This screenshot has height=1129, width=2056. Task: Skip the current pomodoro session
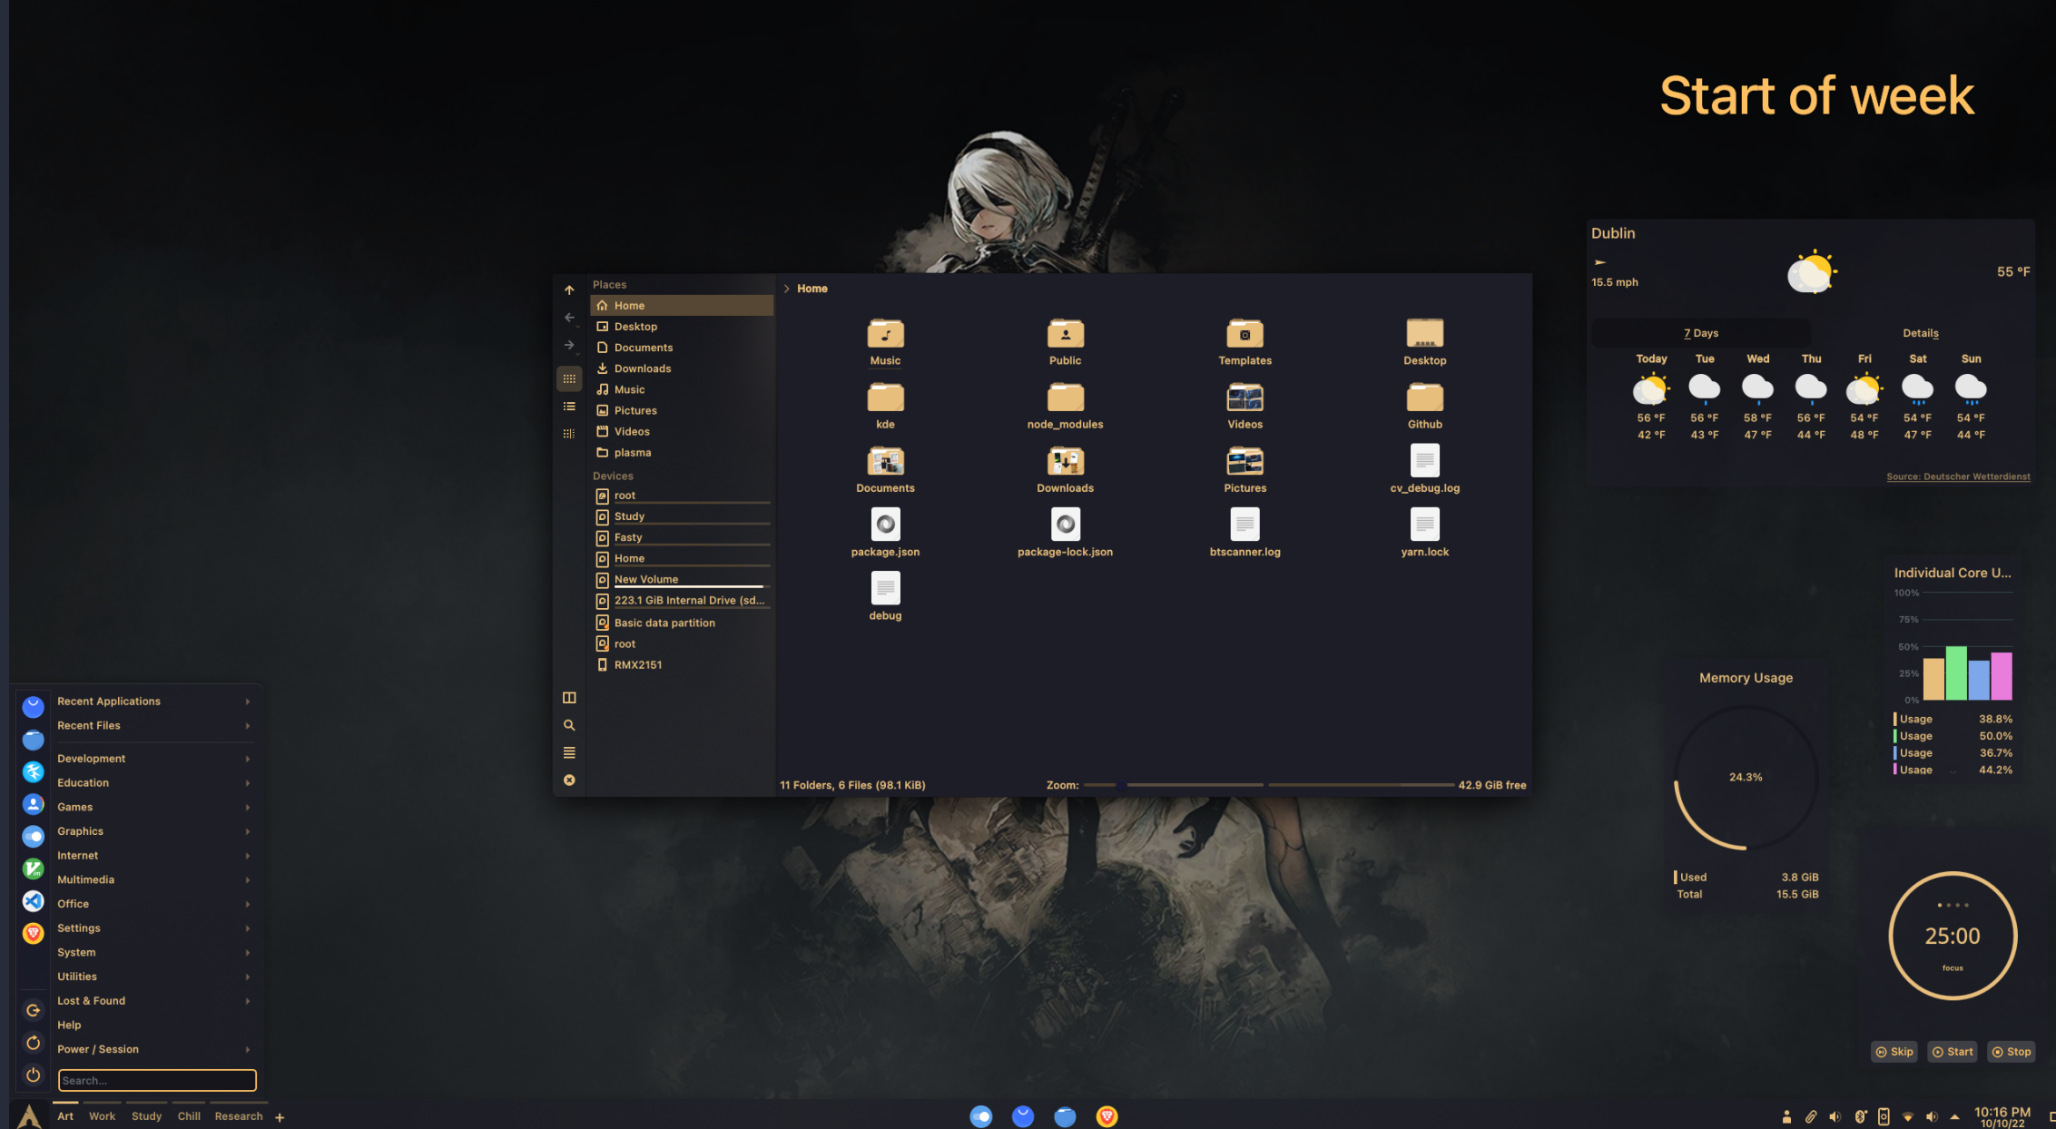1894,1052
